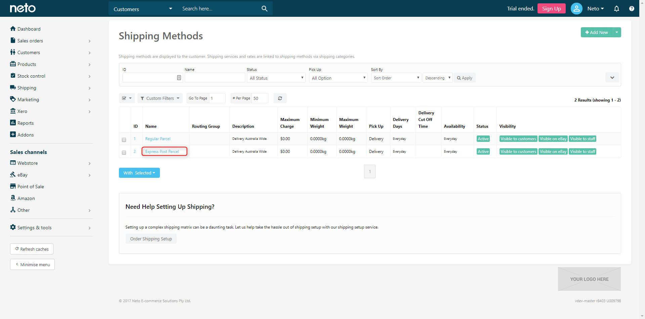
Task: Tick the Regular Parcel row checkbox
Action: (124, 139)
